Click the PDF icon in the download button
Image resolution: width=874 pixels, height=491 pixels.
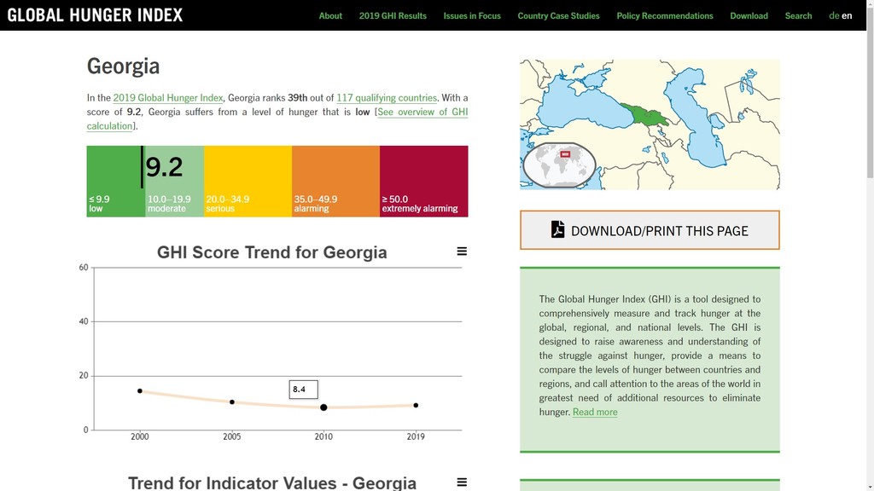(557, 229)
